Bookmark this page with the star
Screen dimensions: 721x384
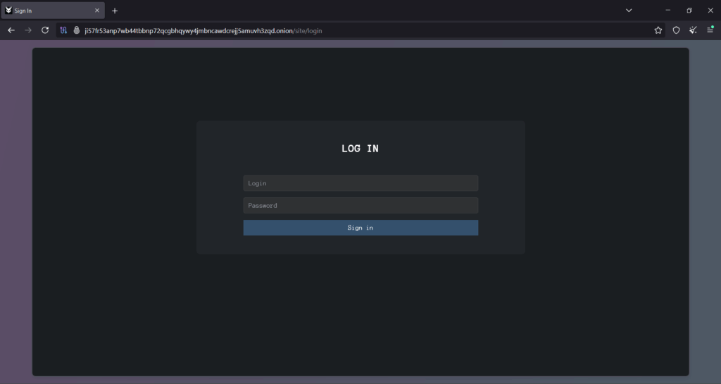(658, 30)
